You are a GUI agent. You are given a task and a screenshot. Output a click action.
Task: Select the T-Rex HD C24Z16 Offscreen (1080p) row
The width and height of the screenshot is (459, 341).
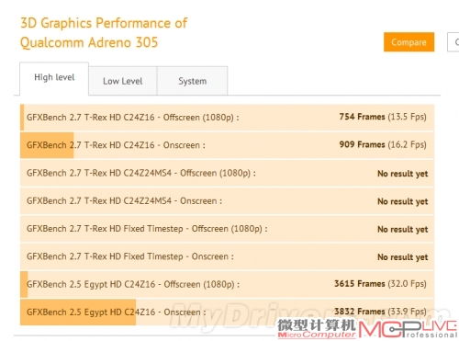click(227, 118)
